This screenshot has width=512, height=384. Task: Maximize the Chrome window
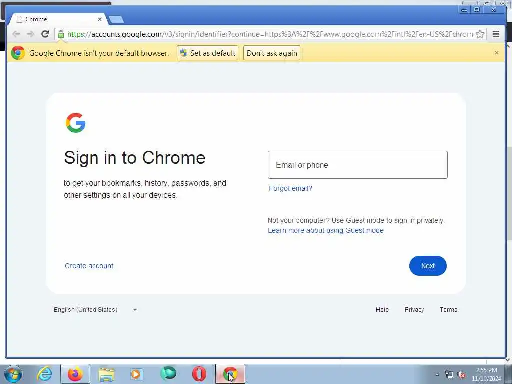pos(476,9)
